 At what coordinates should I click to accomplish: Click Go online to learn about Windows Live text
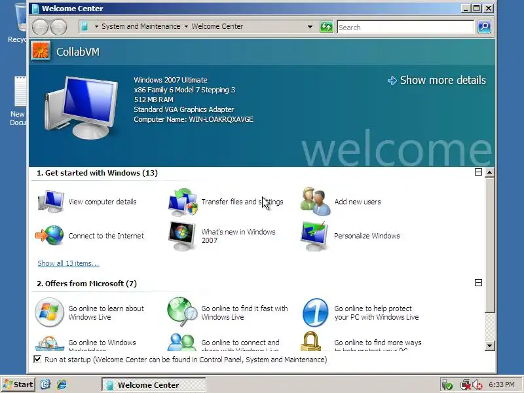pos(106,312)
